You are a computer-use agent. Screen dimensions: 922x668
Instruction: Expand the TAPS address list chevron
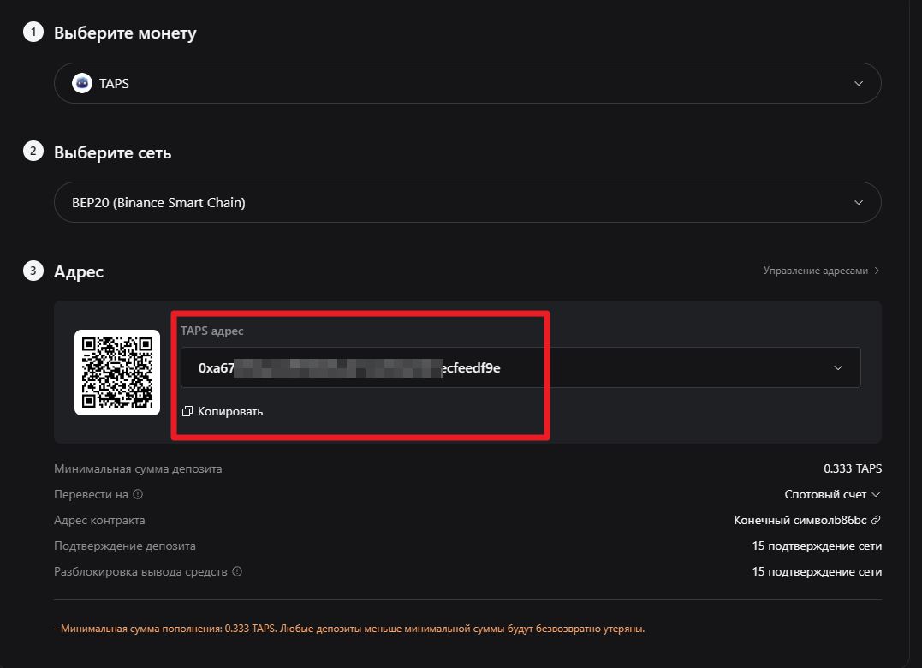(x=838, y=368)
